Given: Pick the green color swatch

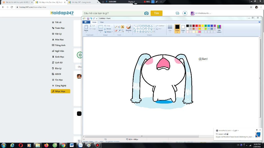Looking at the screenshot, I should pyautogui.click(x=205, y=26).
